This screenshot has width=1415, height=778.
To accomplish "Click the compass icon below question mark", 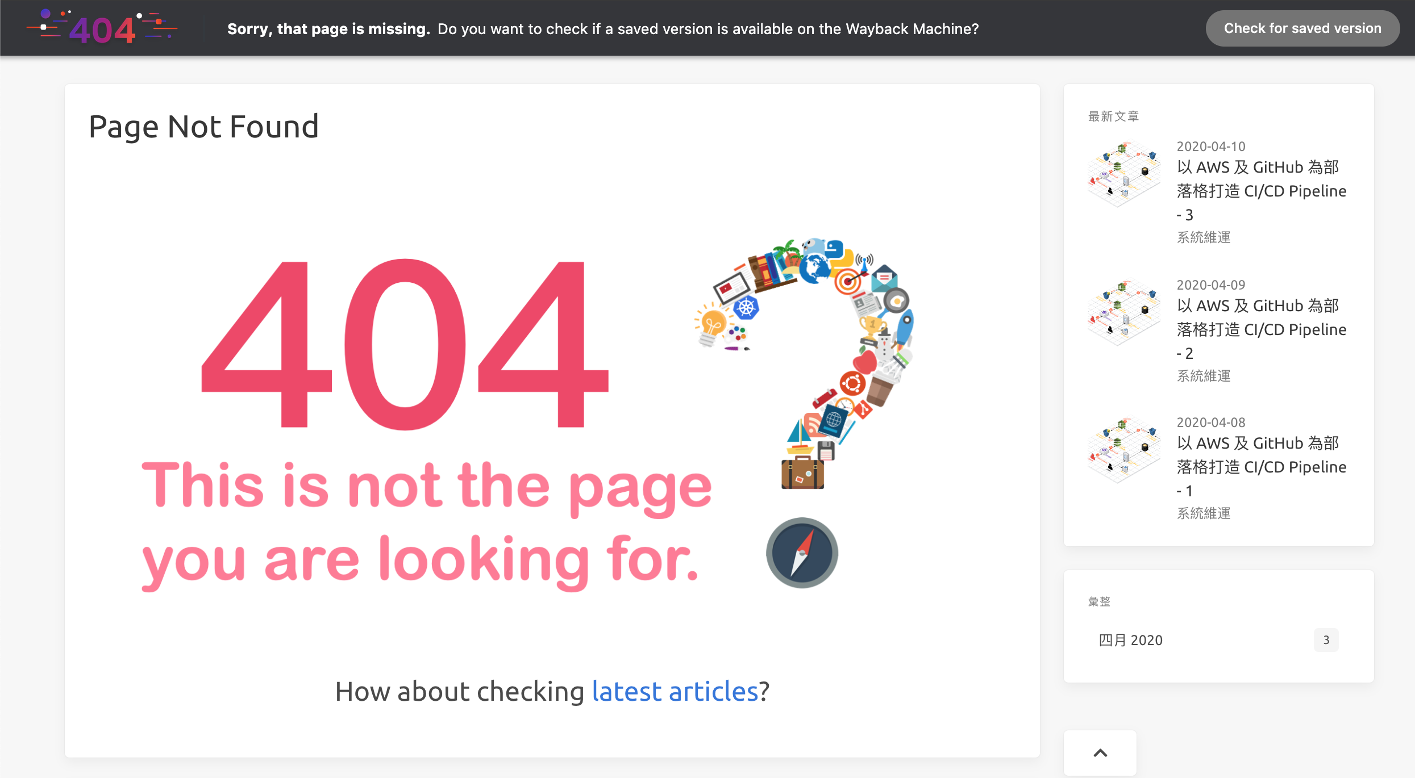I will (x=802, y=553).
